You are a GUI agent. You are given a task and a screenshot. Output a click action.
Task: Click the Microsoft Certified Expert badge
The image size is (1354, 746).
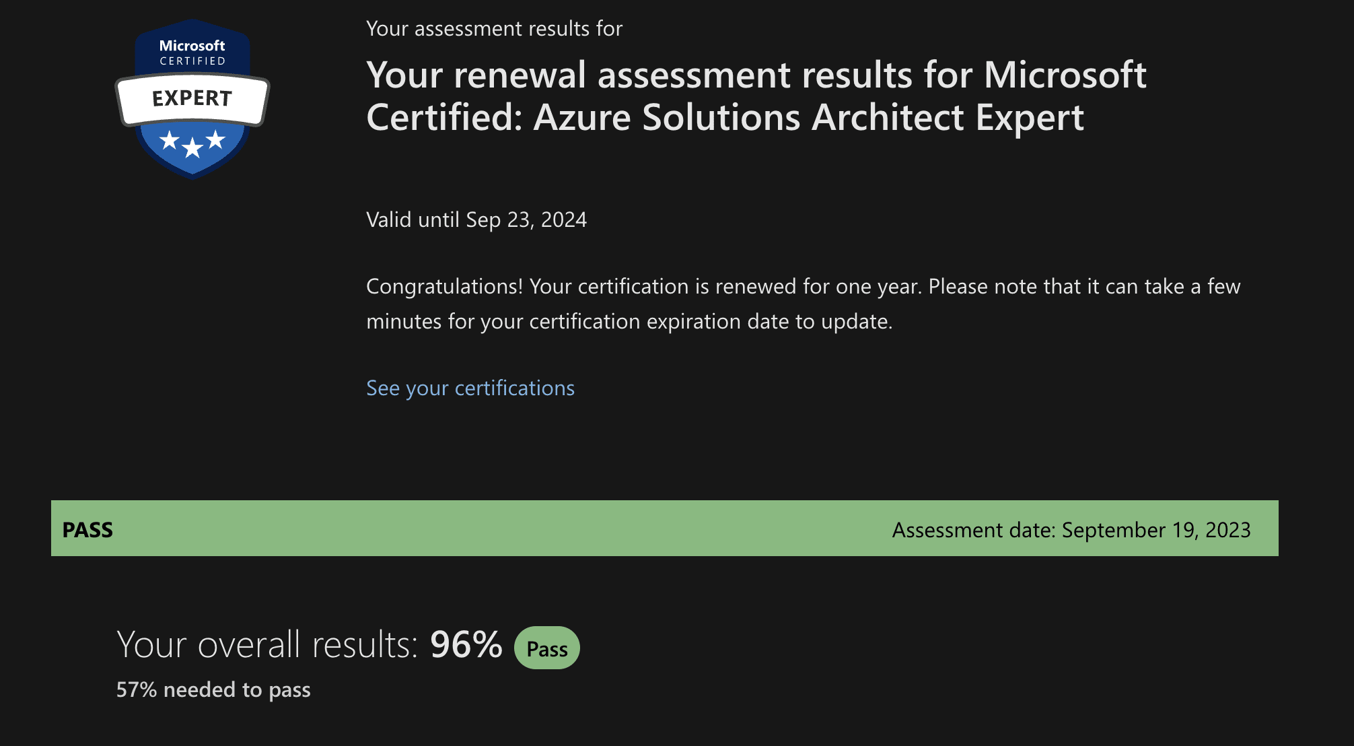[x=192, y=100]
